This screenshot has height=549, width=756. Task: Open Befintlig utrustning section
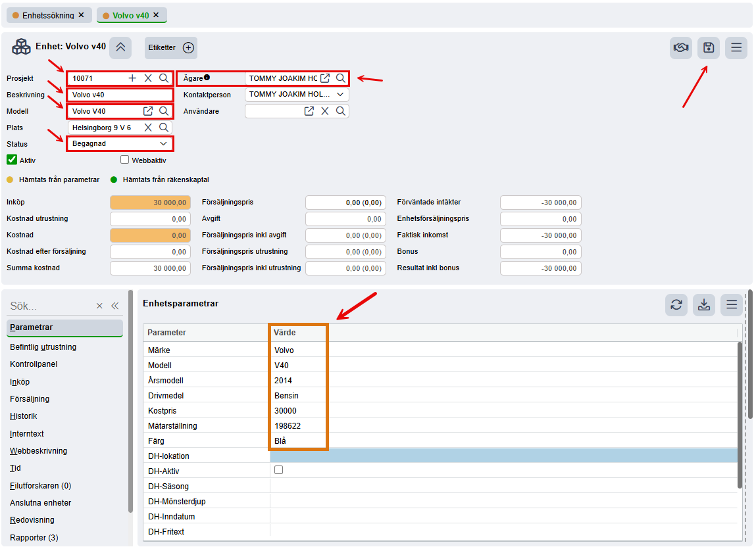(43, 347)
